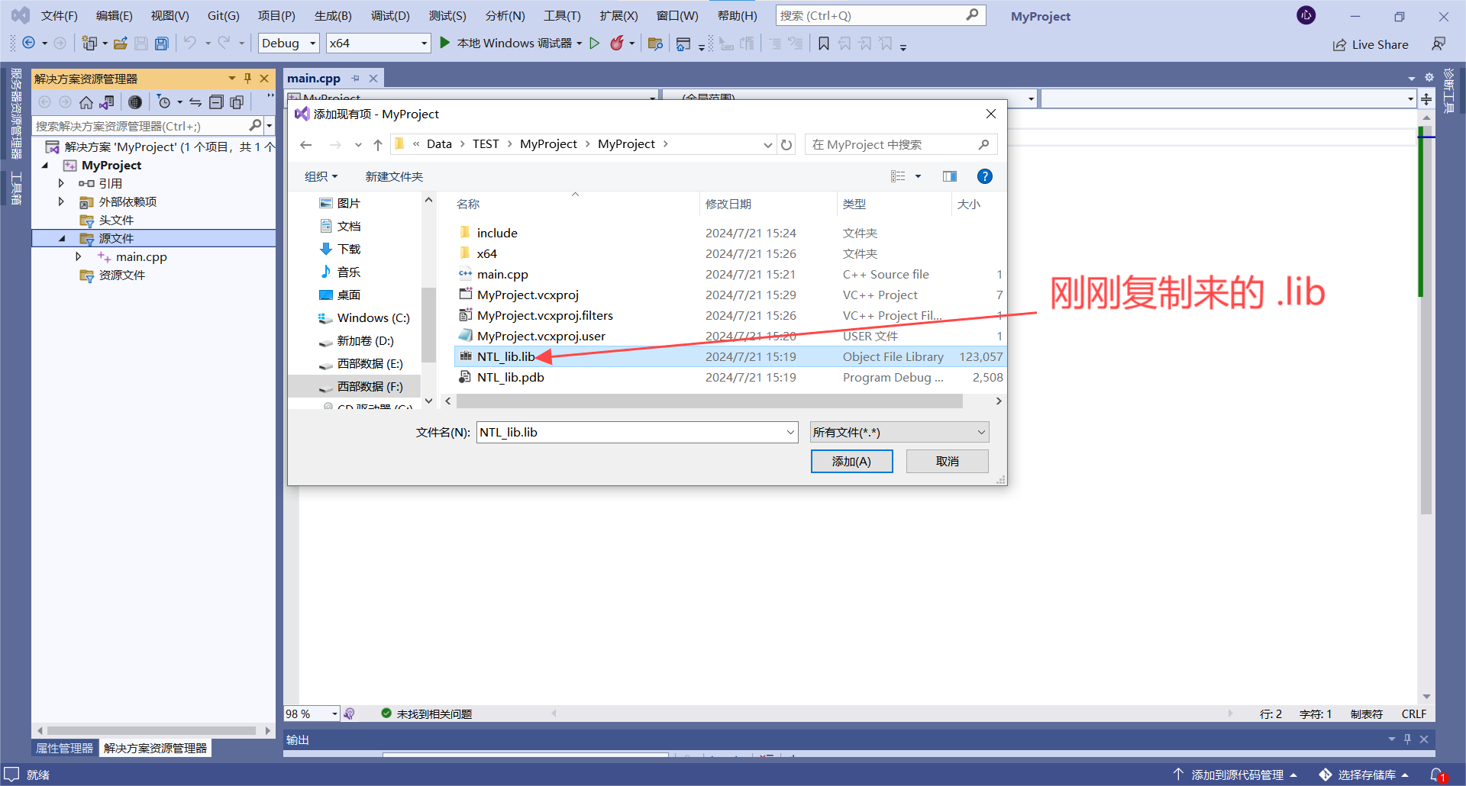Click 添加到源代码管理 in status bar

click(x=1235, y=775)
